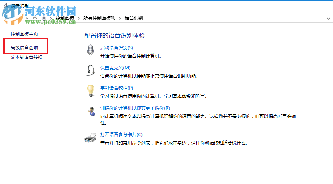Click text 向计算机阅读文本以提高计算机理解你的语音的能力
Image resolution: width=333 pixels, height=184 pixels.
(152, 116)
